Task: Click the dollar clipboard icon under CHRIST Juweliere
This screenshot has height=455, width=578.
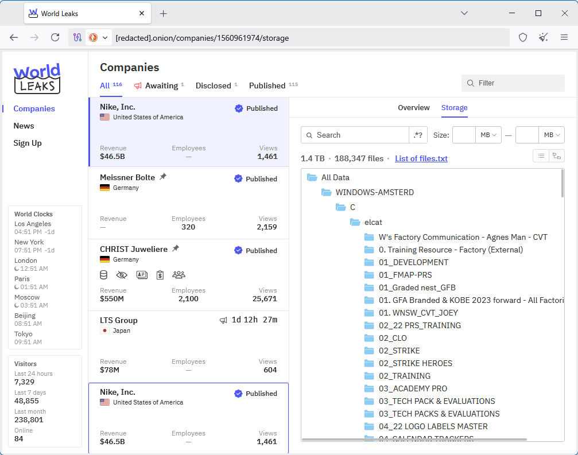Action: [160, 275]
